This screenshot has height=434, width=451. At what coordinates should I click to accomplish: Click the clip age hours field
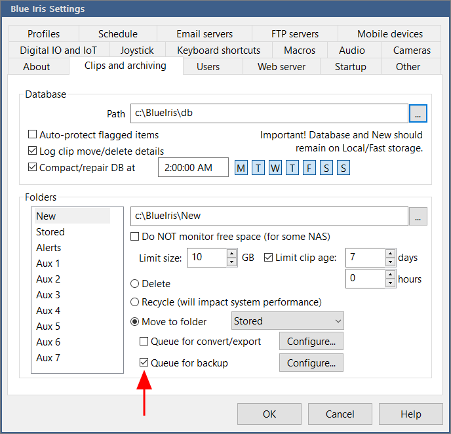coord(365,279)
